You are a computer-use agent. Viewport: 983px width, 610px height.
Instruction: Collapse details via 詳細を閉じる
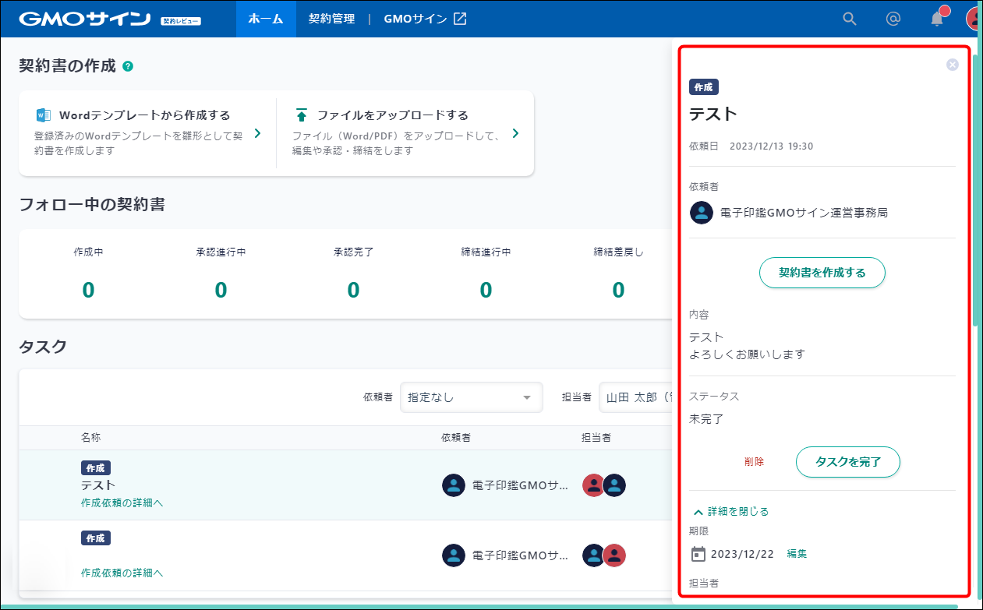(x=732, y=511)
